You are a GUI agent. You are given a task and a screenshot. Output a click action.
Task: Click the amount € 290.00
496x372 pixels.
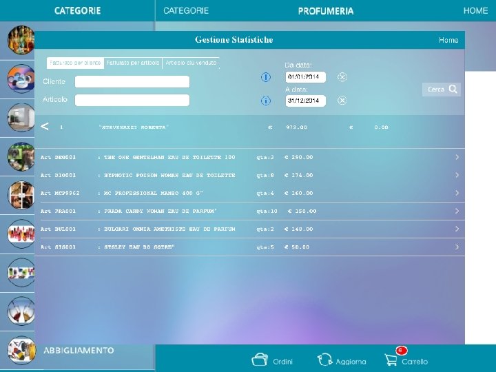pos(298,157)
